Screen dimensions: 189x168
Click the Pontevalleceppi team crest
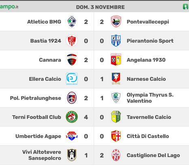pyautogui.click(x=116, y=22)
